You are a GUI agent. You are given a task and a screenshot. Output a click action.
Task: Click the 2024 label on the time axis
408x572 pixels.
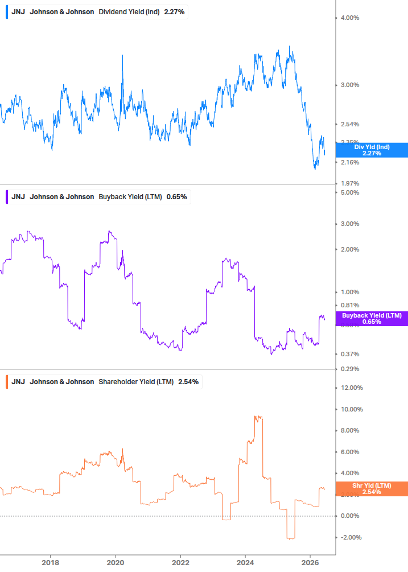click(x=245, y=562)
